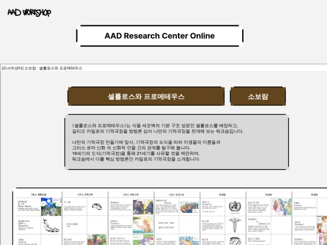
Task: Open the AAD Research Center Online banner
Action: click(159, 36)
